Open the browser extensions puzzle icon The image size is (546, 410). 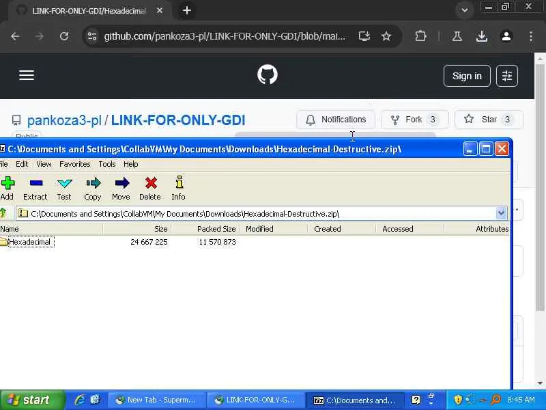pos(420,36)
